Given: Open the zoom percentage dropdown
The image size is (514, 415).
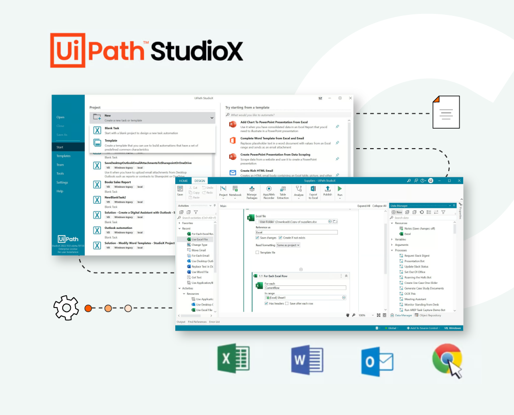Looking at the screenshot, I should point(373,315).
